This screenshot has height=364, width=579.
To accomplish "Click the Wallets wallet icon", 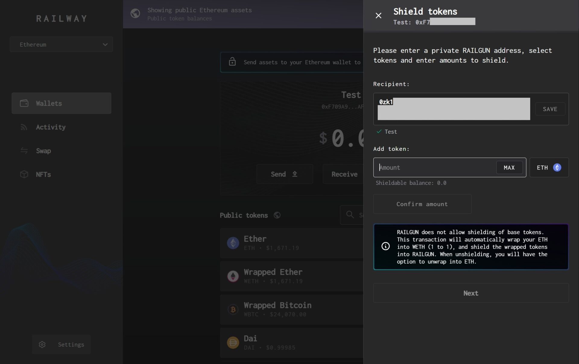I will click(x=24, y=103).
